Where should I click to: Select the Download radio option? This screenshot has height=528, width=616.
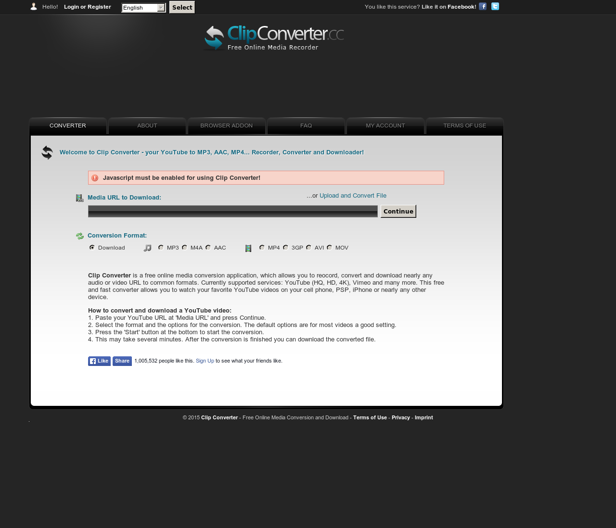point(92,248)
